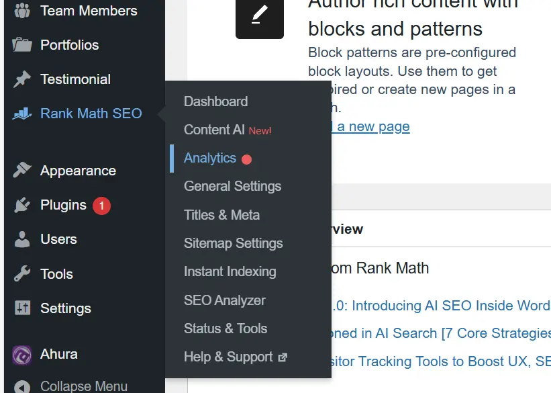
Task: Click the Settings sliders icon
Action: (x=22, y=308)
